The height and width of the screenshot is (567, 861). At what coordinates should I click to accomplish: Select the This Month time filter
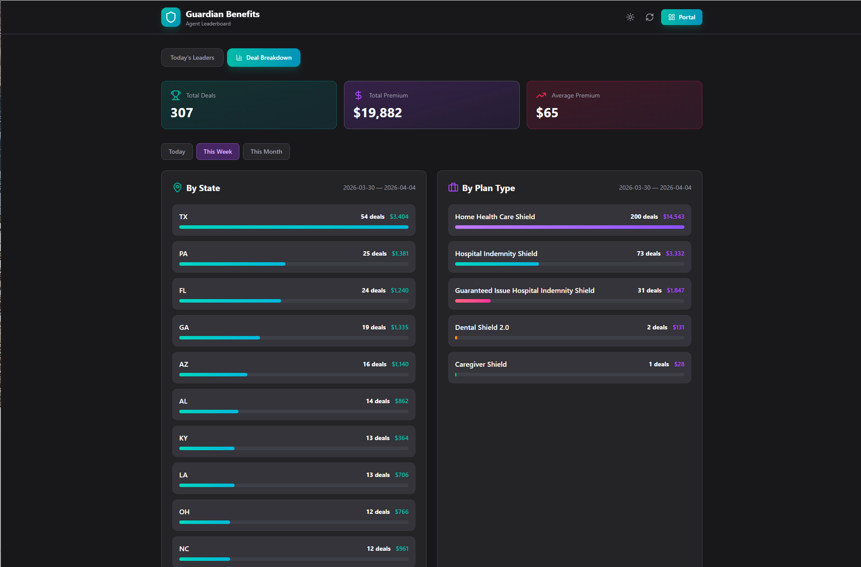click(266, 152)
